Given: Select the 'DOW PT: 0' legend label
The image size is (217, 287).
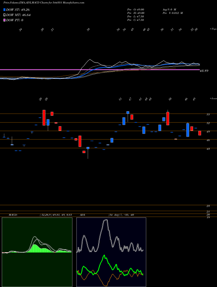Looking at the screenshot, I should click(x=15, y=20).
